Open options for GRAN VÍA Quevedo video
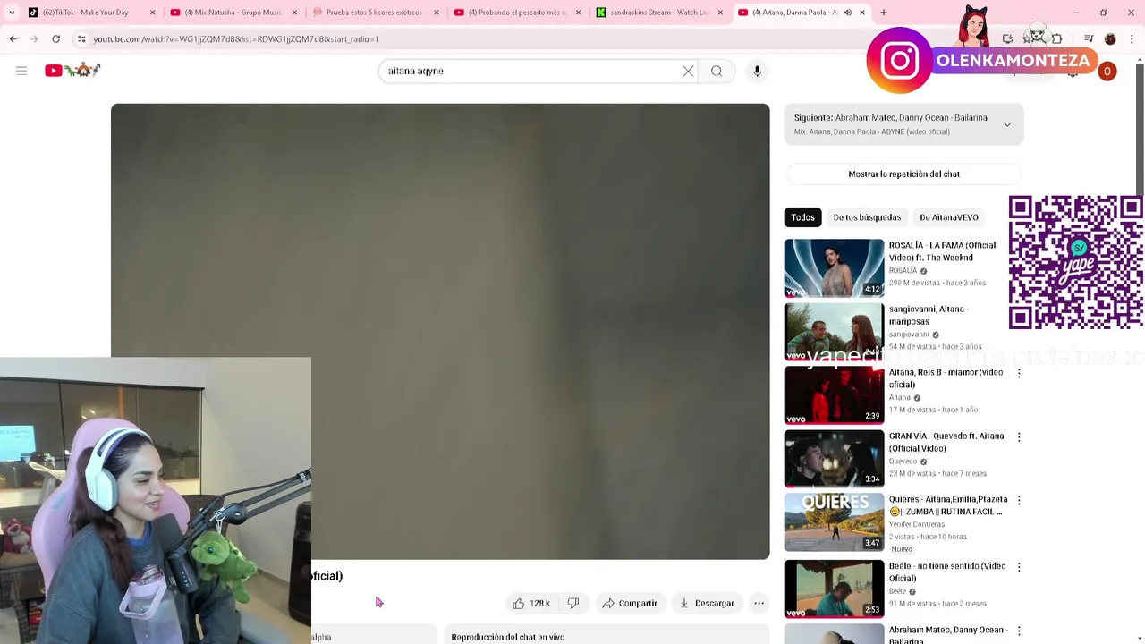The image size is (1145, 644). pyautogui.click(x=1019, y=437)
